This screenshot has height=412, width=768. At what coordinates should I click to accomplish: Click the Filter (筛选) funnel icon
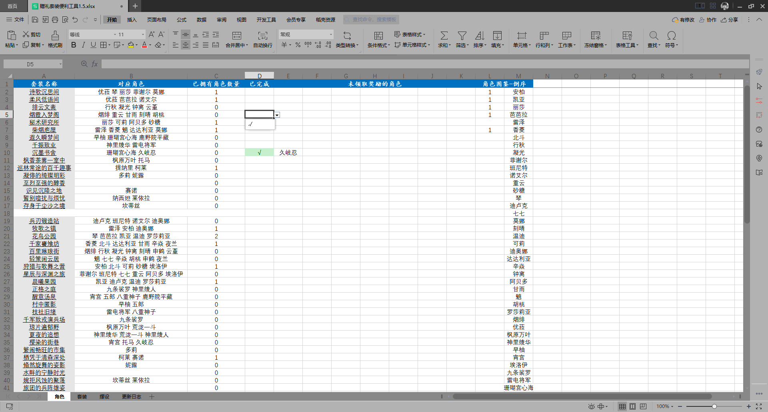462,36
